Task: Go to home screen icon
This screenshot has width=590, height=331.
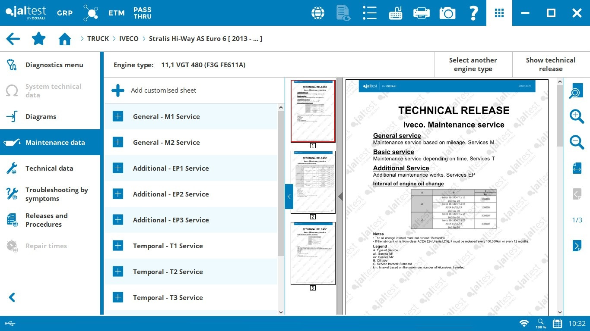Action: (65, 39)
